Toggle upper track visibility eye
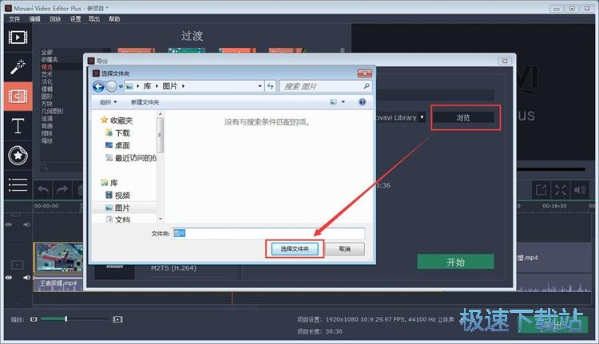The image size is (599, 344). tap(9, 224)
